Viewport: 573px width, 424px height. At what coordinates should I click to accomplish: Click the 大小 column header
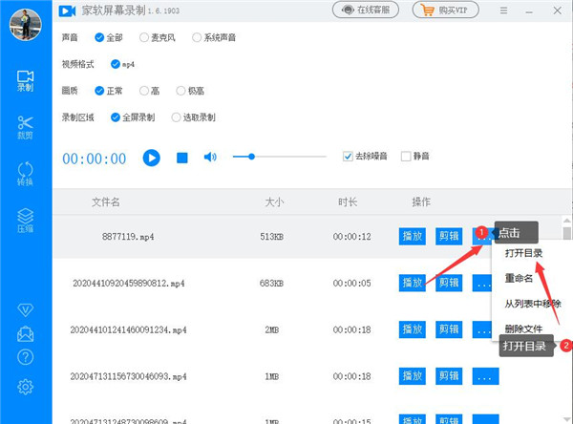[x=274, y=201]
